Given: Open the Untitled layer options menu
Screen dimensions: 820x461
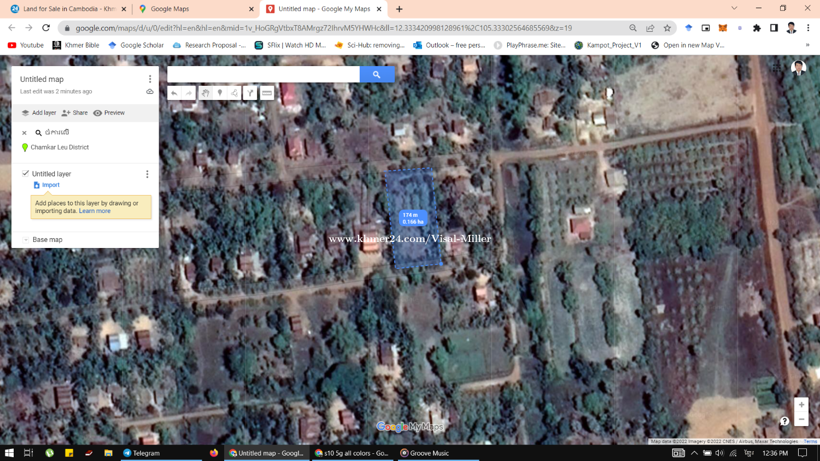Looking at the screenshot, I should 147,174.
